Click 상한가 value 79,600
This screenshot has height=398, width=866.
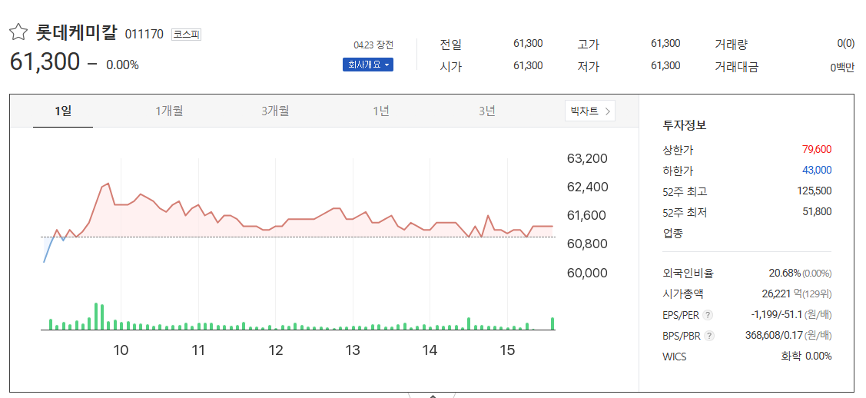pyautogui.click(x=817, y=150)
